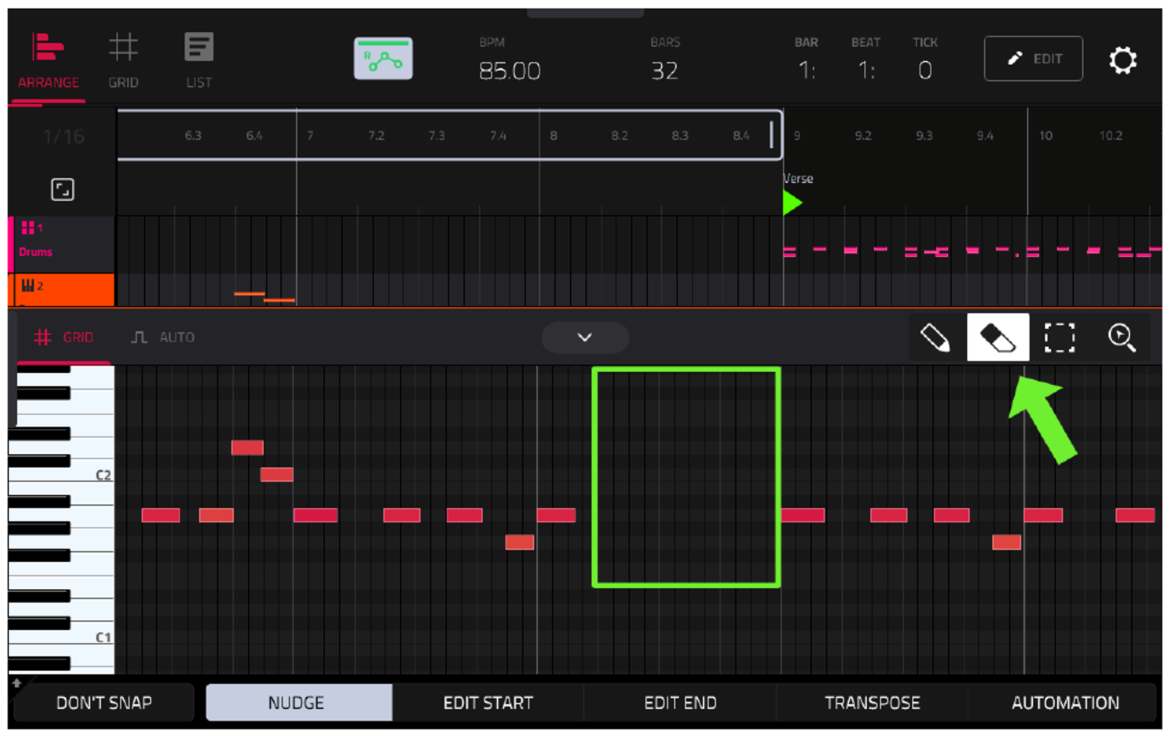Collapse the editor with the chevron button
Screen dimensions: 1170x739
pyautogui.click(x=585, y=337)
